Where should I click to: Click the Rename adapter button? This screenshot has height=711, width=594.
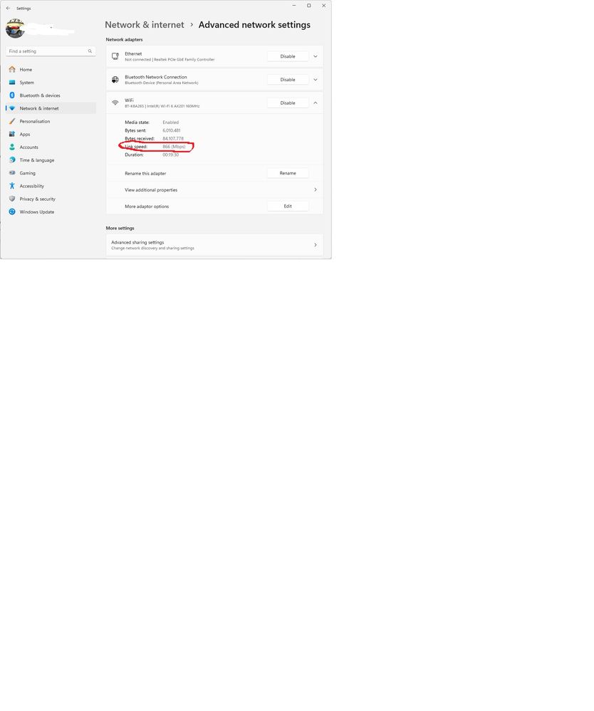(288, 173)
